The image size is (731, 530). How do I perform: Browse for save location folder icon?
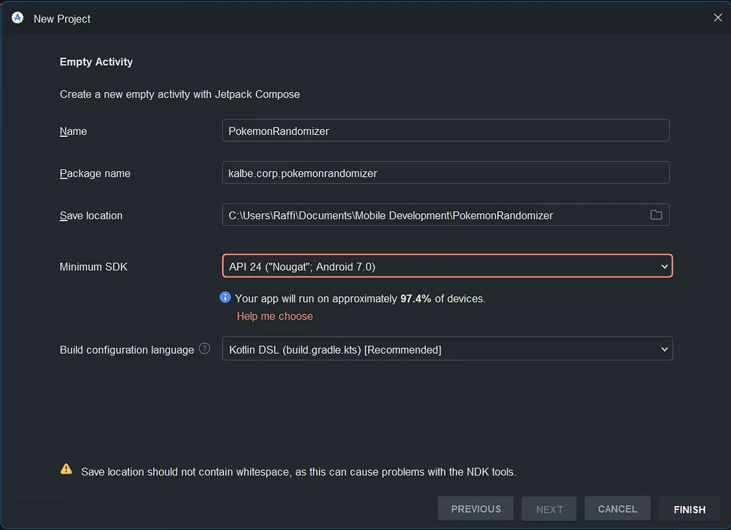[x=656, y=215]
